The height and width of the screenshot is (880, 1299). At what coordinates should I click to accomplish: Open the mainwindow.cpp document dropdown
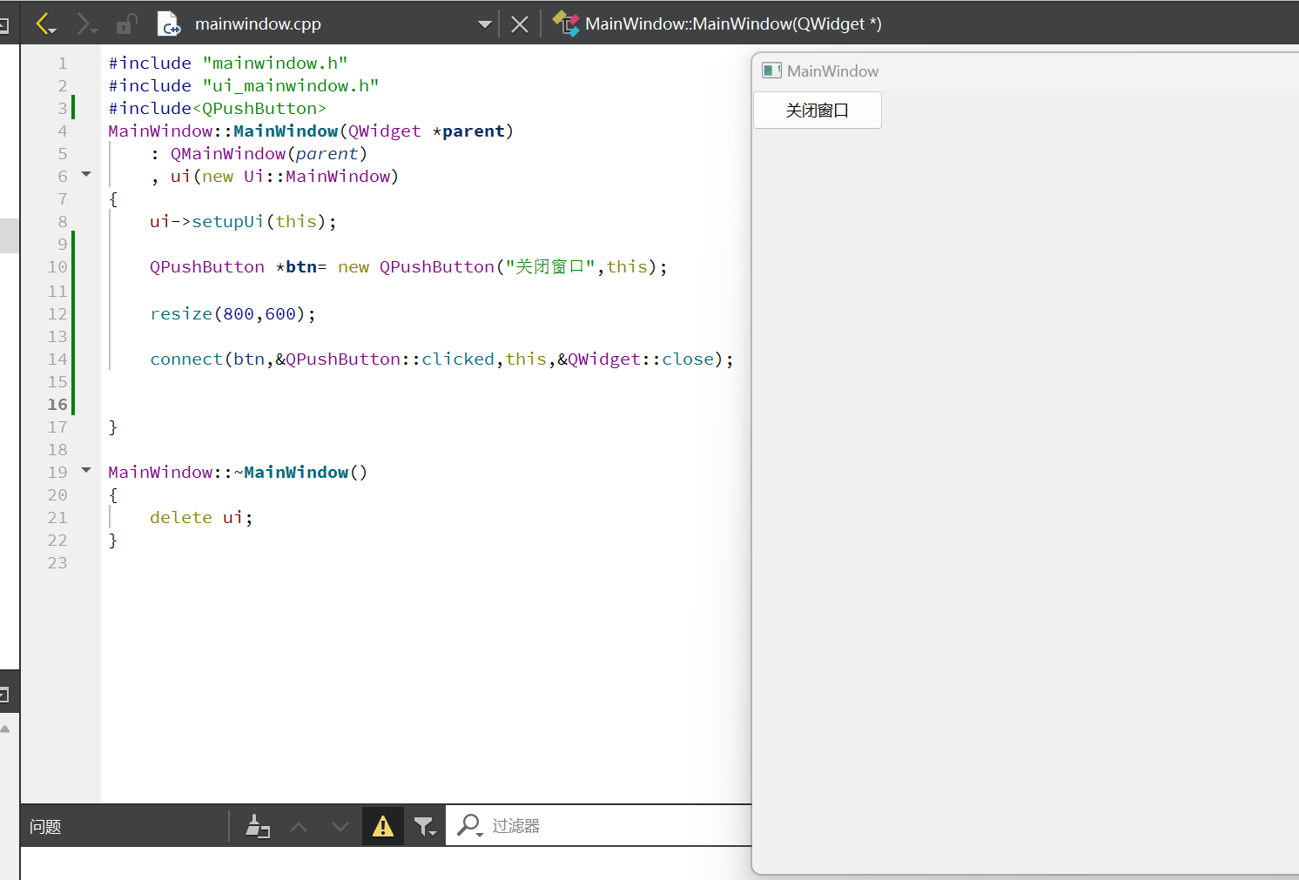(485, 24)
